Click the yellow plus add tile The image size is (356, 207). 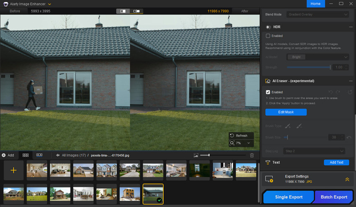coord(14,170)
